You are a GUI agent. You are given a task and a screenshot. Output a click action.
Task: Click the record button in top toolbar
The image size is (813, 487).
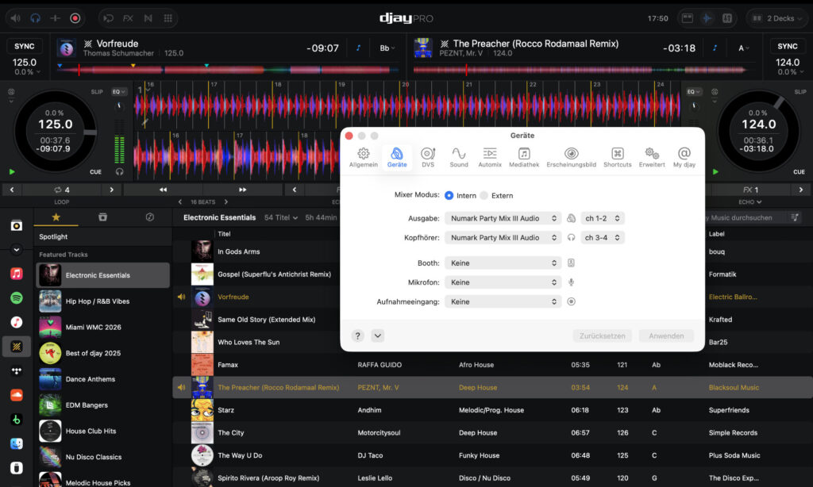tap(75, 18)
